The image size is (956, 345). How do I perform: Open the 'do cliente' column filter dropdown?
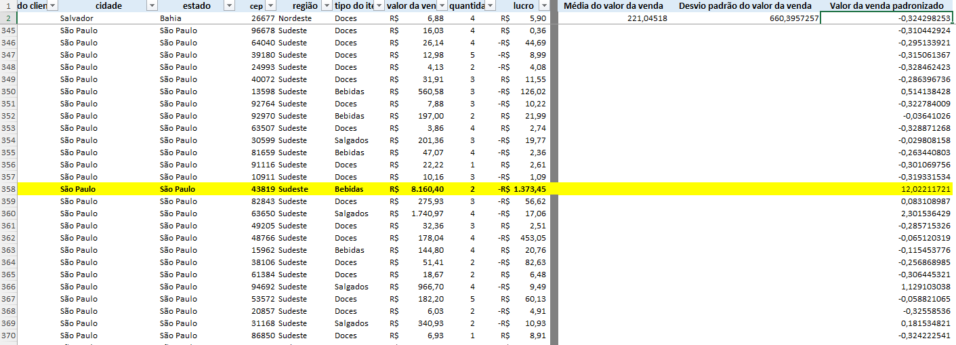(53, 6)
